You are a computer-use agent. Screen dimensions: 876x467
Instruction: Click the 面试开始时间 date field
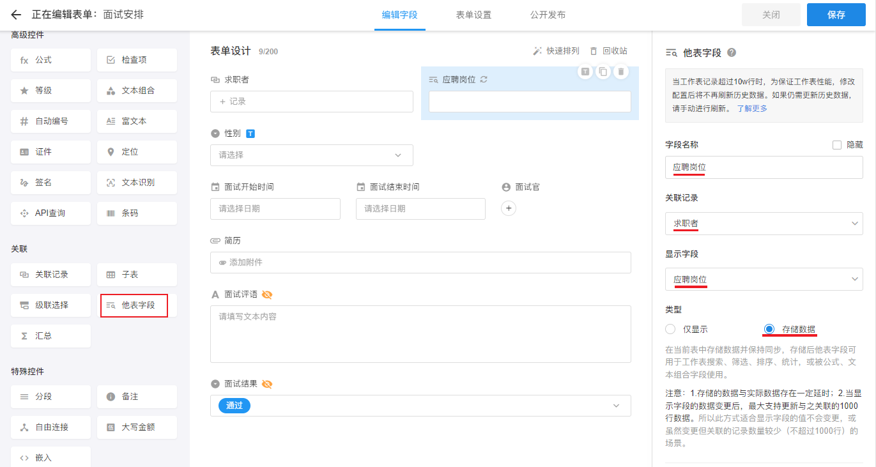coord(275,209)
